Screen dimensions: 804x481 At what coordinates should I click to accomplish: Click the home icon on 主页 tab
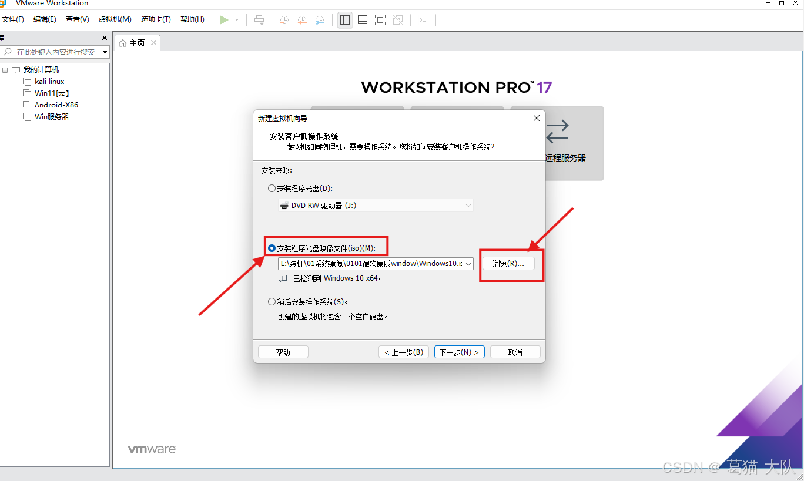click(123, 43)
